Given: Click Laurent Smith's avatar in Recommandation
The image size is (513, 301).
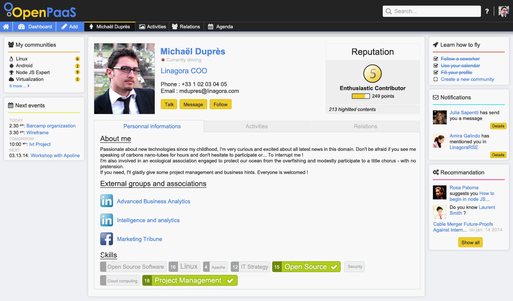Looking at the screenshot, I should pos(440,212).
